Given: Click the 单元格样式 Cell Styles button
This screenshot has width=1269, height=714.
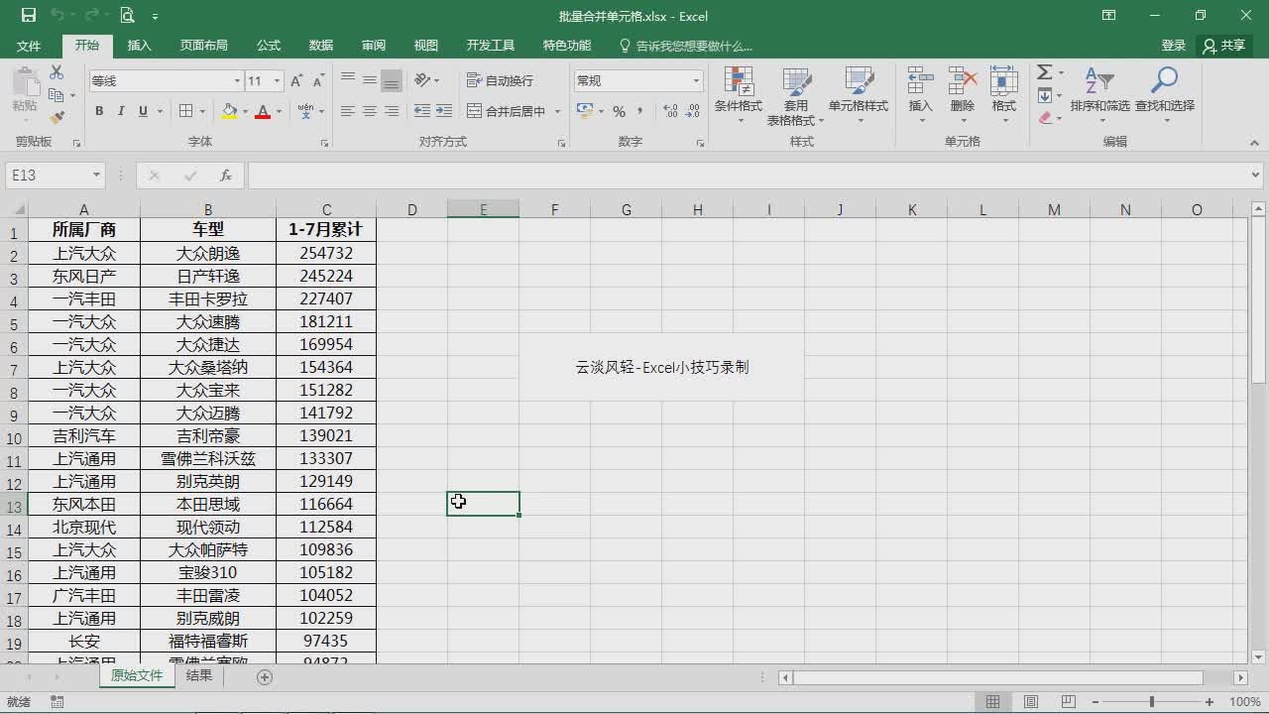Looking at the screenshot, I should (859, 96).
